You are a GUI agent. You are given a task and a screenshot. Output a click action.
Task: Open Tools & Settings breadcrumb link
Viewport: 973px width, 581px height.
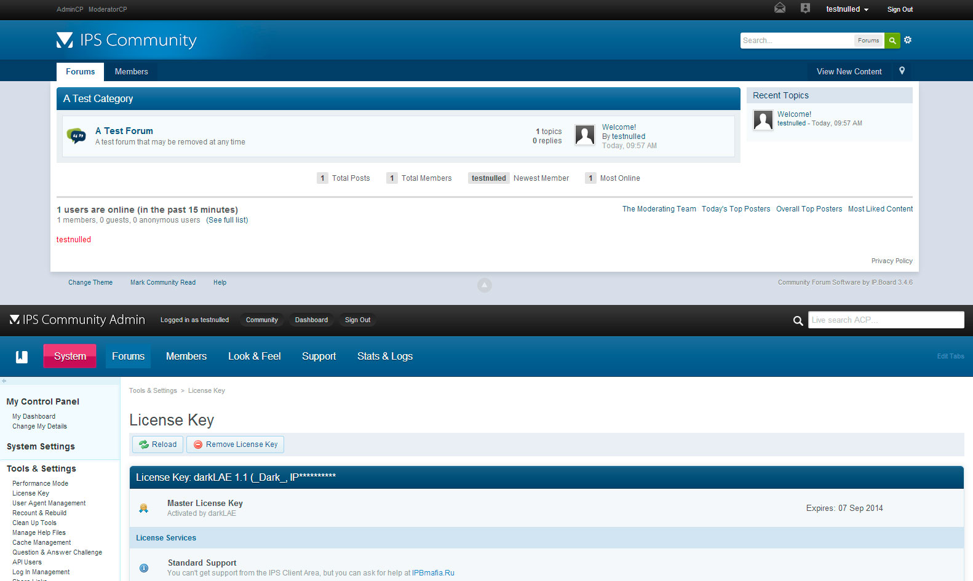click(153, 390)
